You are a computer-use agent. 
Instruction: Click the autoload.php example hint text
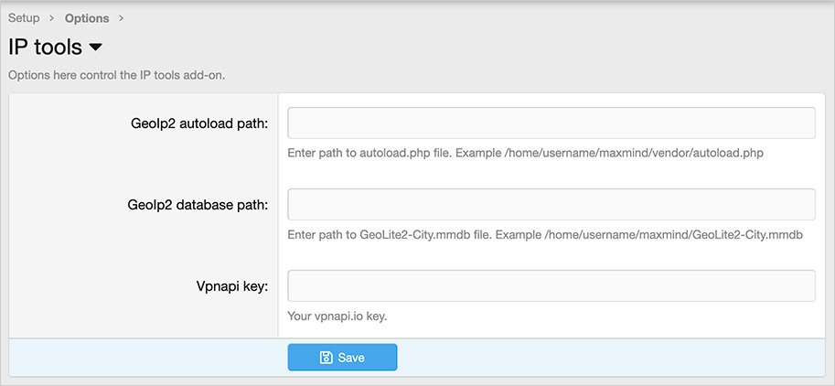(x=524, y=154)
